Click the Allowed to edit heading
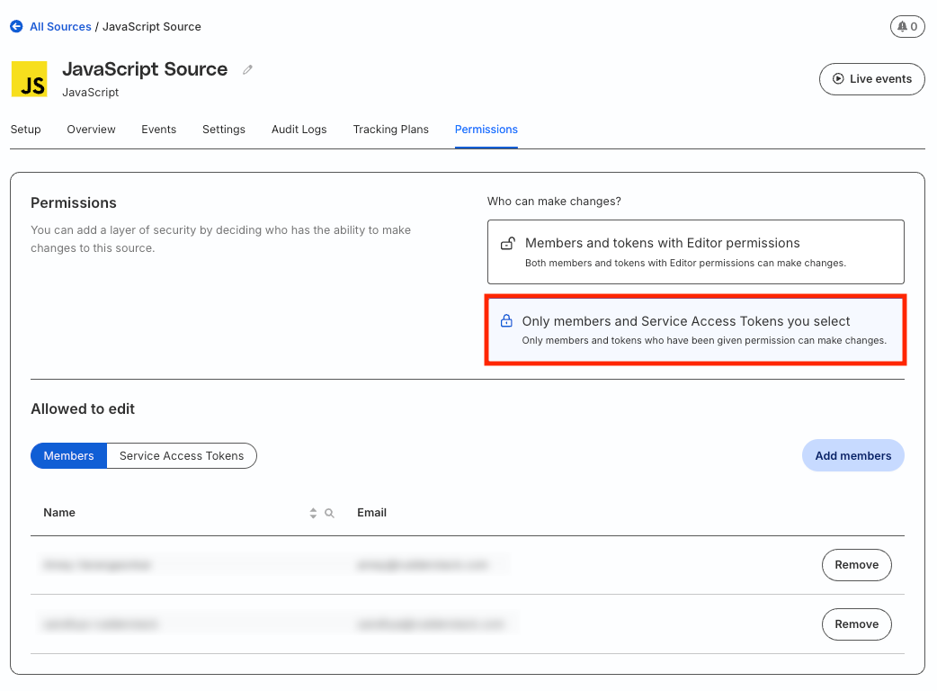 coord(83,408)
